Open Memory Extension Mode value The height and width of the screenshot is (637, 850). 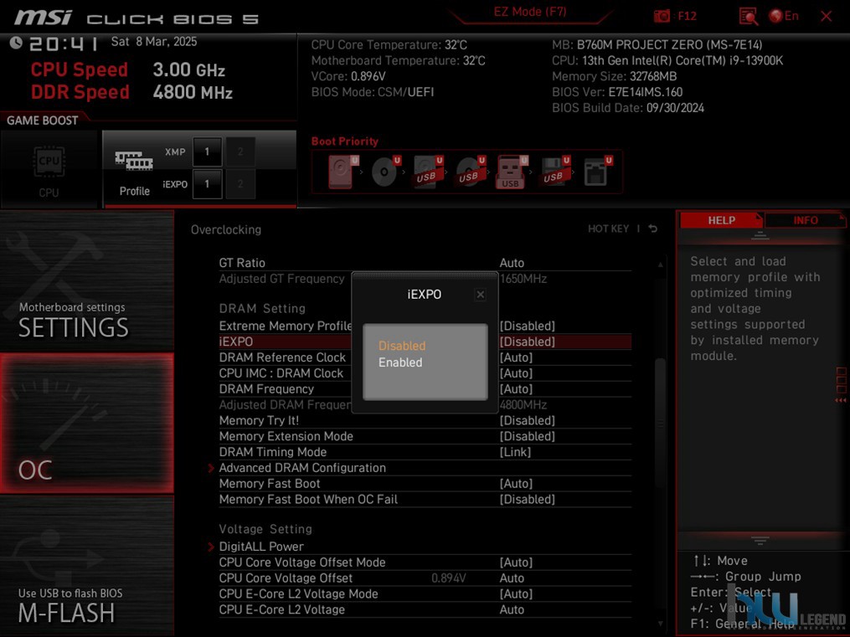click(x=527, y=436)
